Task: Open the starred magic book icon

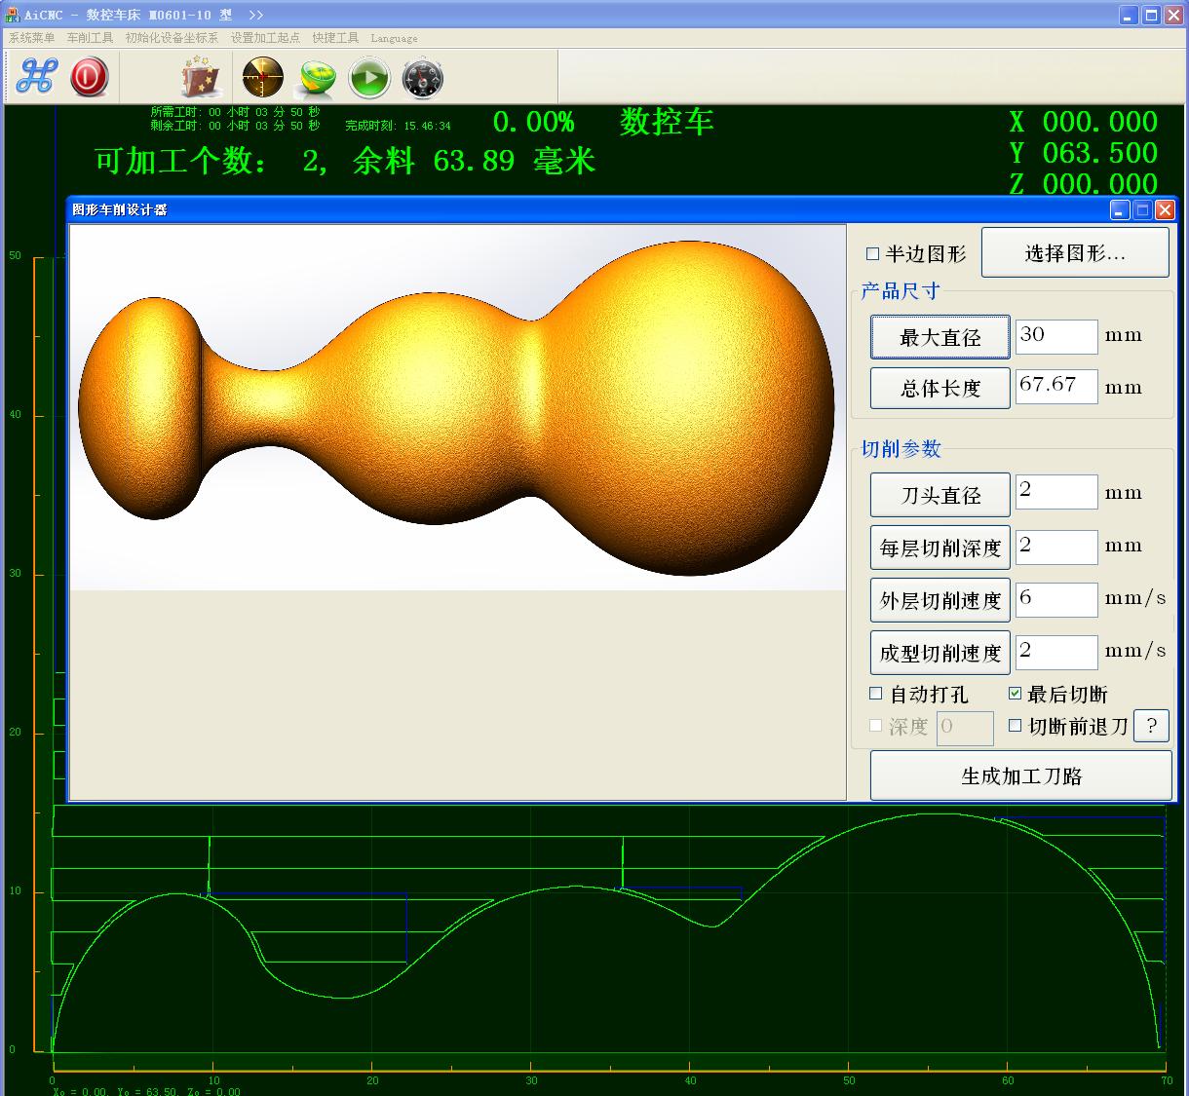Action: click(x=202, y=78)
